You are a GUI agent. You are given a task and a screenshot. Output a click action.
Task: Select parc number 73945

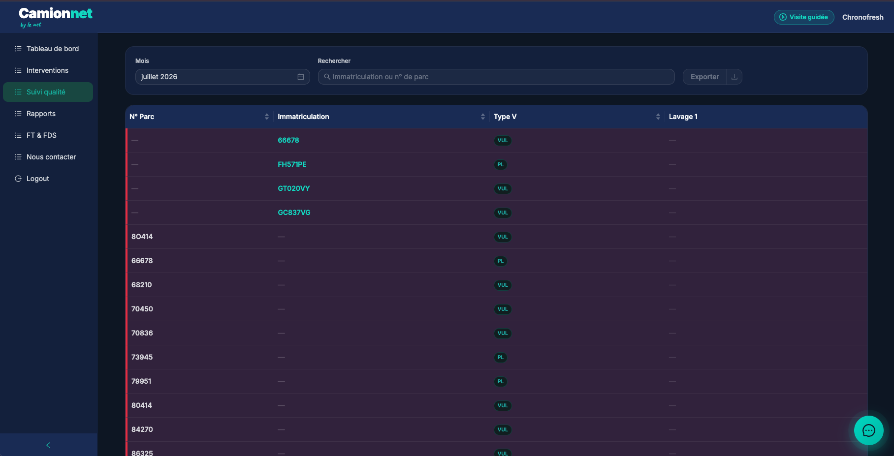(142, 357)
